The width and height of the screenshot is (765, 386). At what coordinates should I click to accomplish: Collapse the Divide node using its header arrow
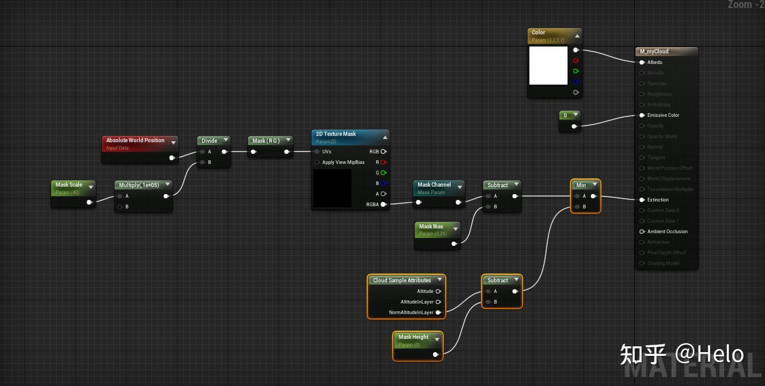(226, 140)
